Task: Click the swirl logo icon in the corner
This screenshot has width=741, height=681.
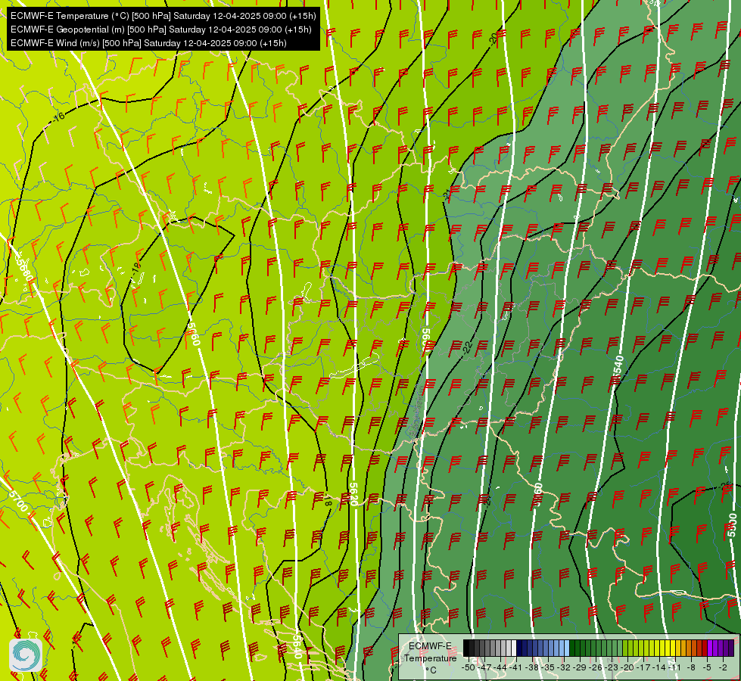Action: click(x=26, y=655)
